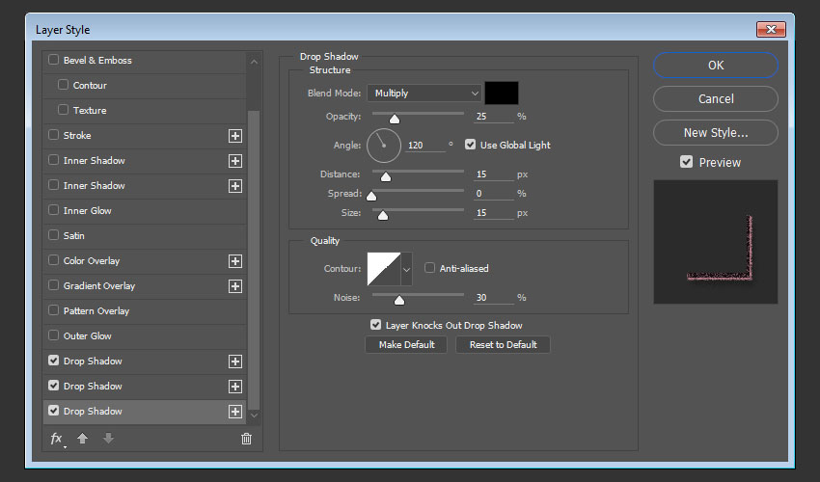Open the black shadow color swatch
Viewport: 820px width, 482px height.
502,94
